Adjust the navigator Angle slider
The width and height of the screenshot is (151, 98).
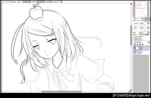[x=139, y=20]
